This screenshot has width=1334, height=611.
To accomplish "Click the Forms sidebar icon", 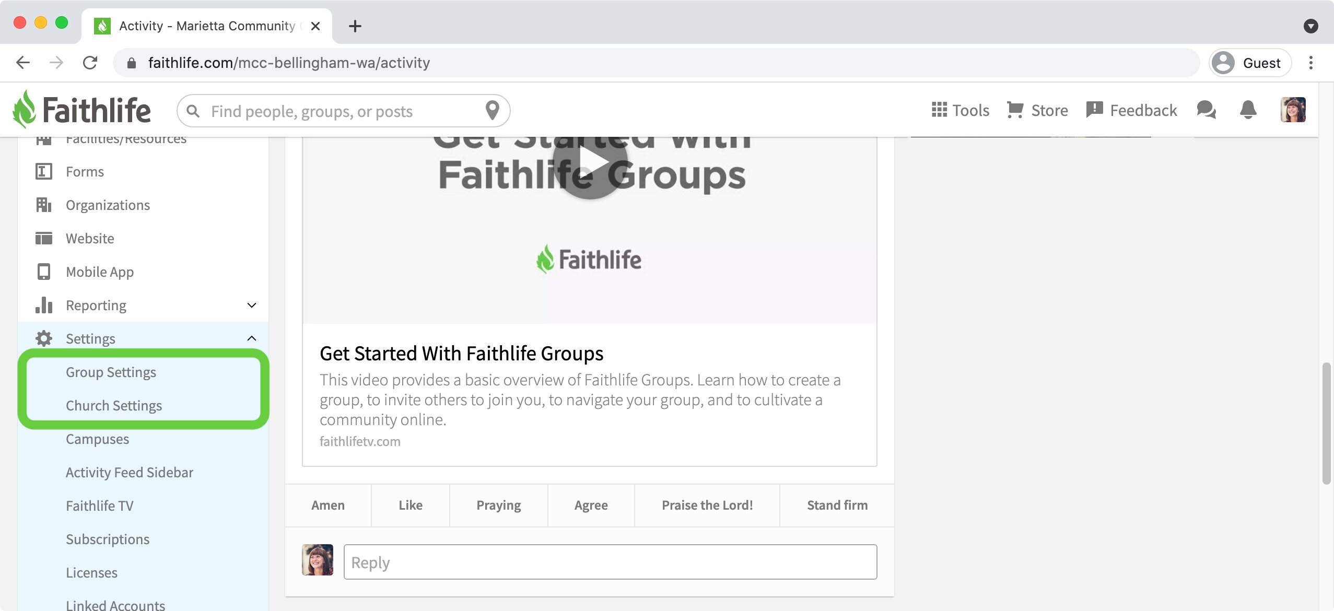I will (x=44, y=171).
